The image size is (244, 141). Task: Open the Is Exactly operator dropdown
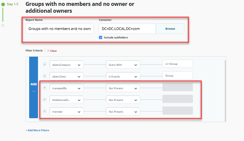123,77
